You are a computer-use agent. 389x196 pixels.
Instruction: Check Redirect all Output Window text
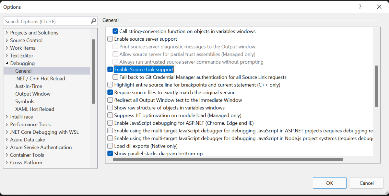pyautogui.click(x=110, y=100)
